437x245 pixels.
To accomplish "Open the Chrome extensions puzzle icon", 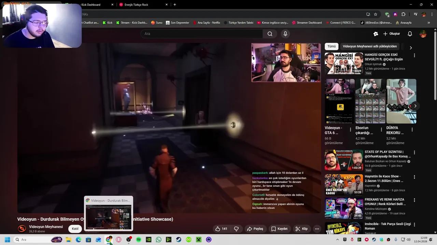I will click(x=404, y=14).
